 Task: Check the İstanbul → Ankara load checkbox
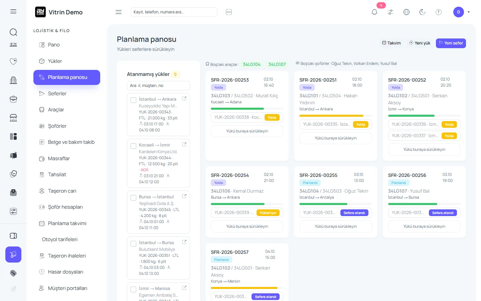[x=133, y=100]
